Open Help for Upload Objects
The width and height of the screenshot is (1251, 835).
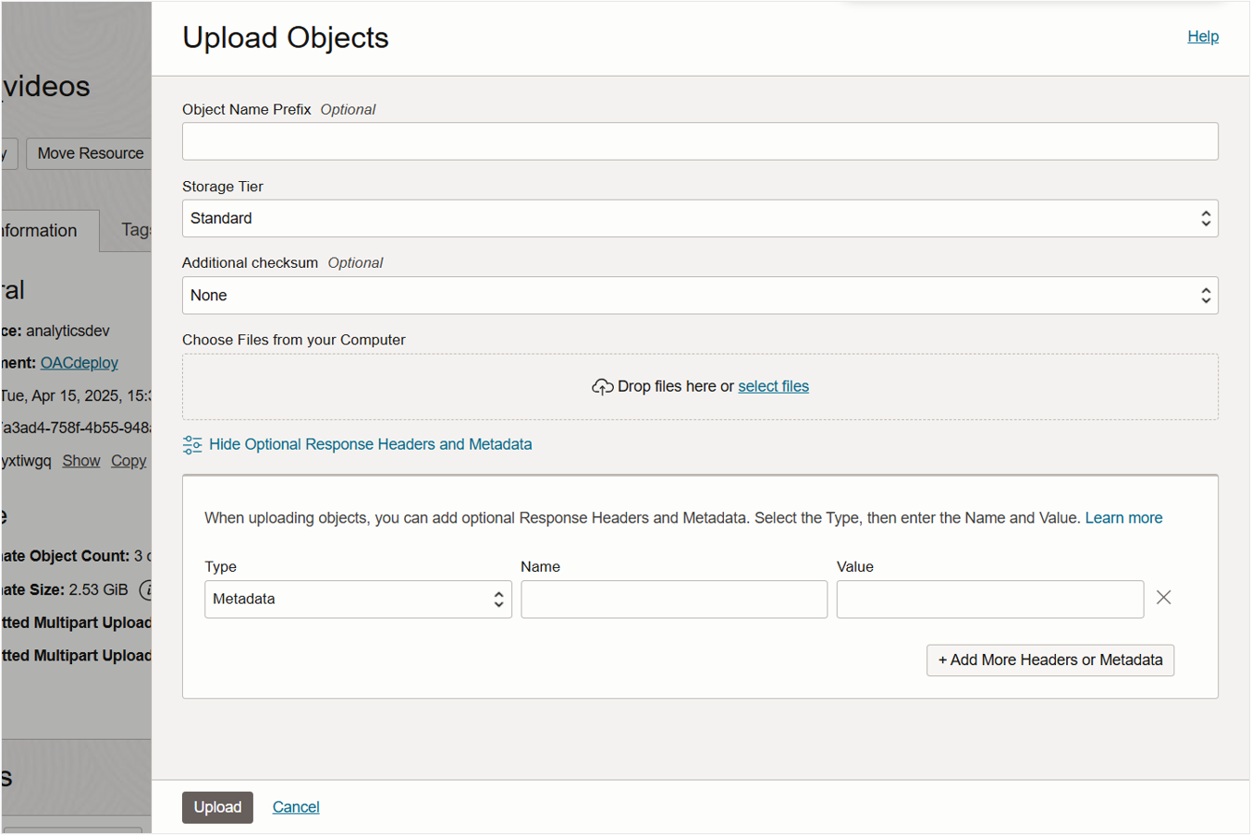[x=1202, y=36]
